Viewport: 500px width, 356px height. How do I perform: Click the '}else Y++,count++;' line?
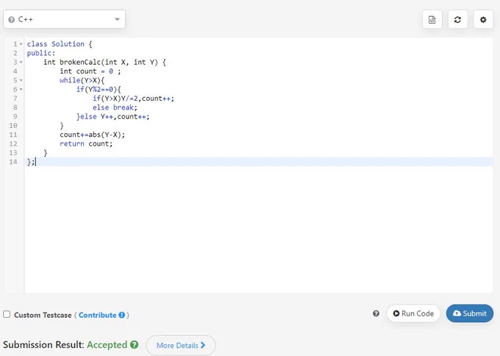click(113, 117)
